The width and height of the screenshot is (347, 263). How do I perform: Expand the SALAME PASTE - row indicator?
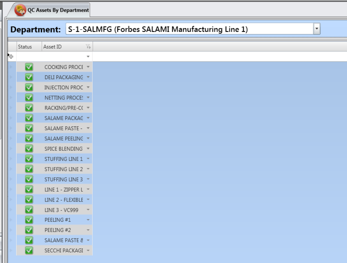(x=11, y=128)
